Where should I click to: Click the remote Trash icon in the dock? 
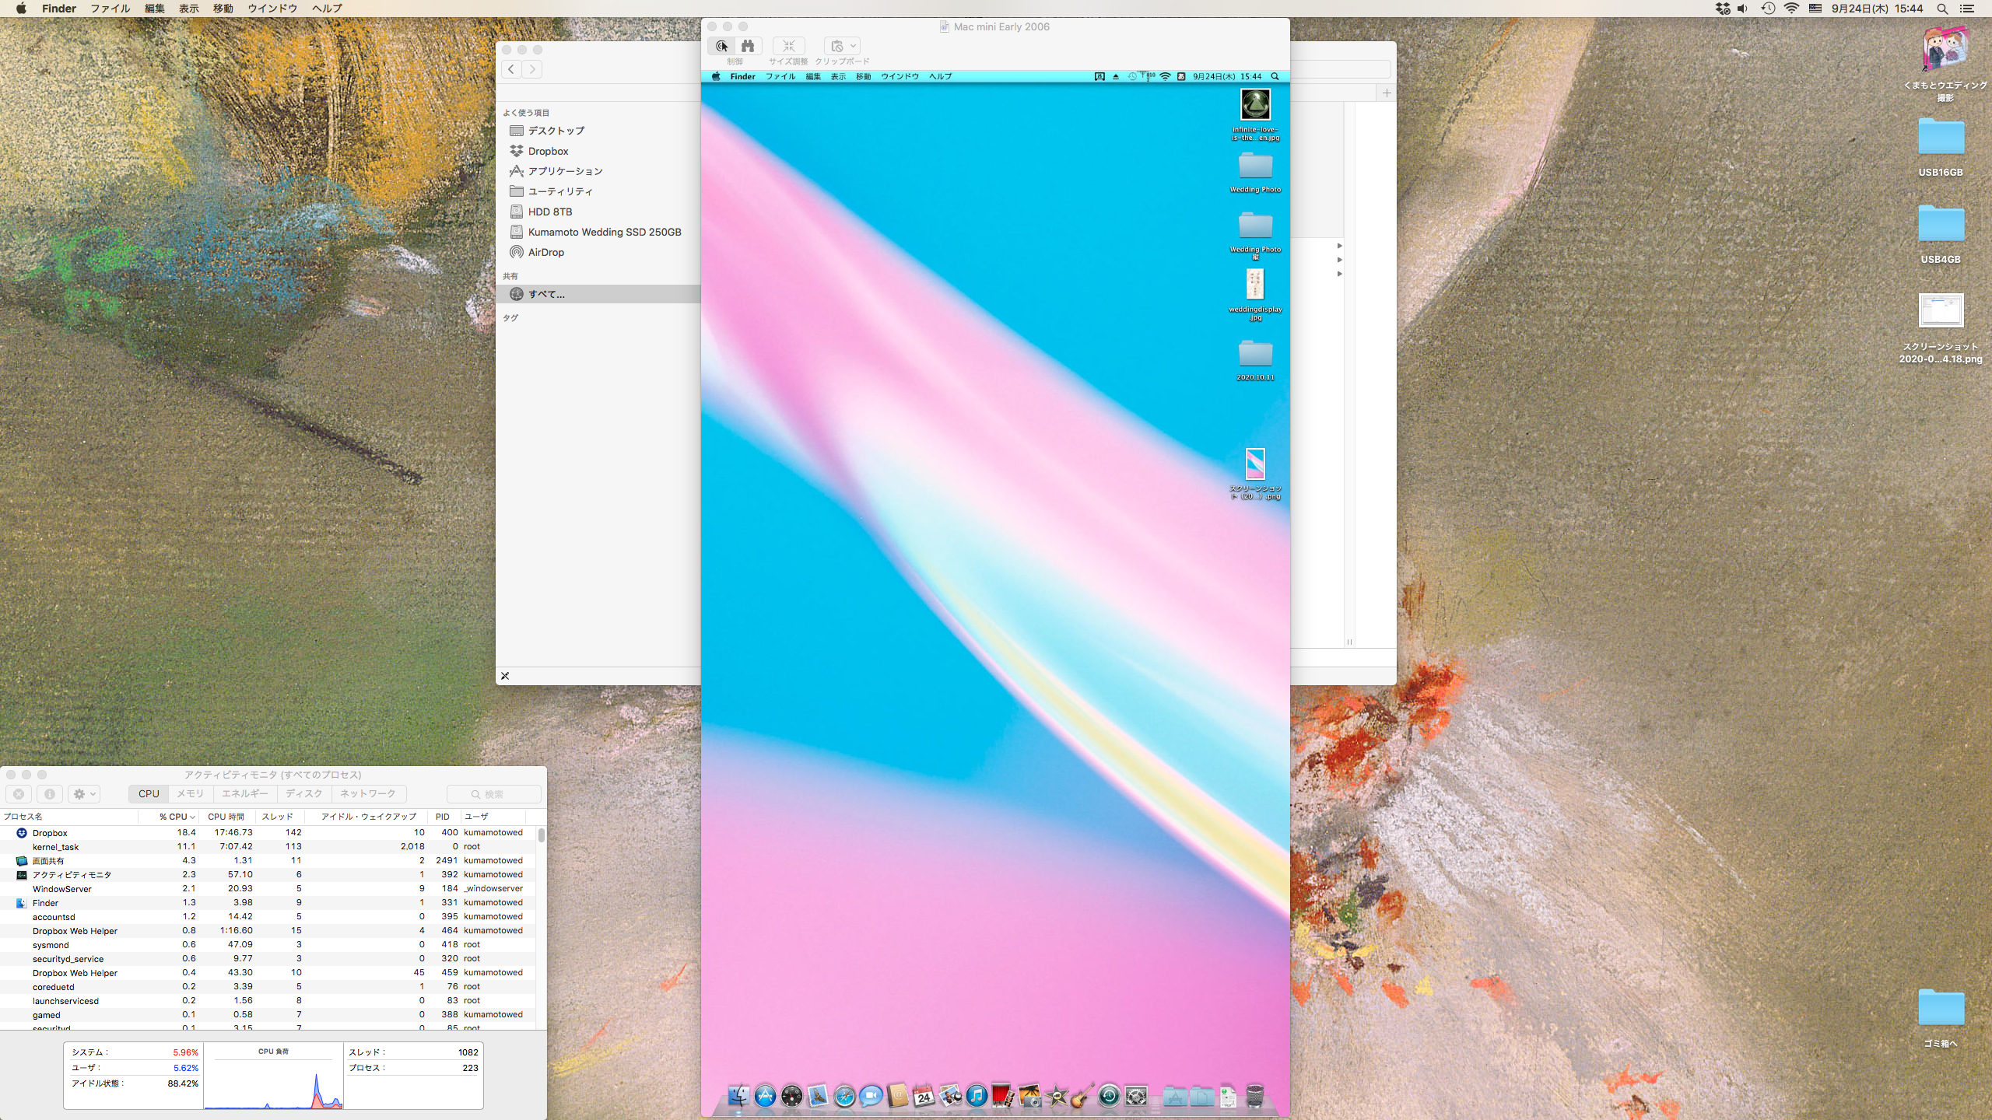[x=1254, y=1096]
